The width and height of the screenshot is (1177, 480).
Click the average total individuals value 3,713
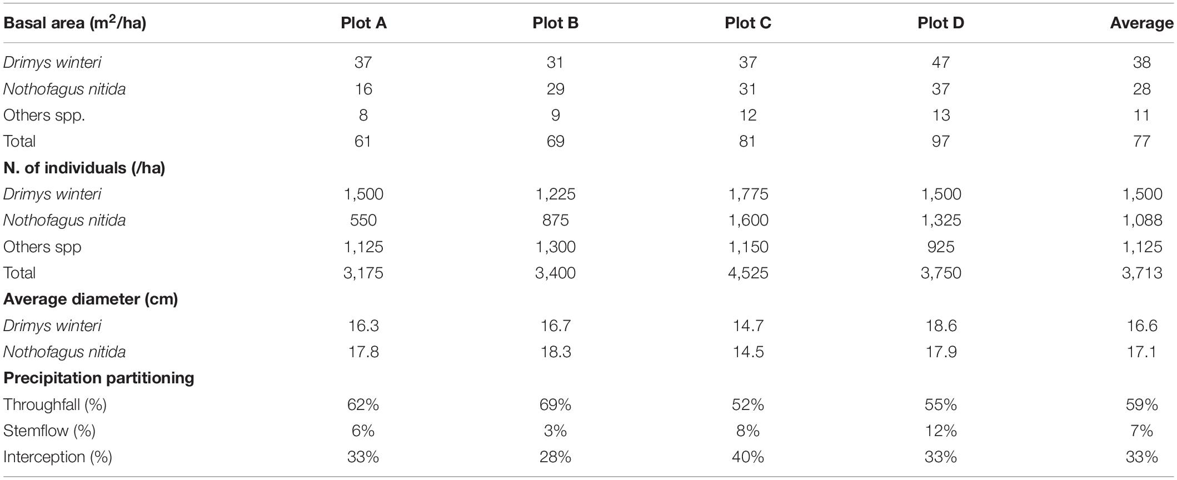[x=1142, y=273]
